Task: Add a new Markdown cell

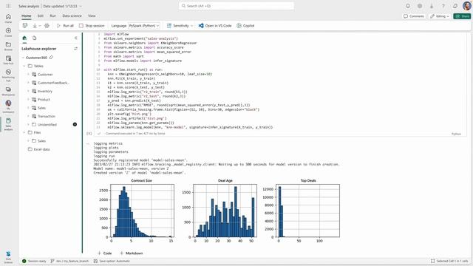Action: (x=132, y=253)
